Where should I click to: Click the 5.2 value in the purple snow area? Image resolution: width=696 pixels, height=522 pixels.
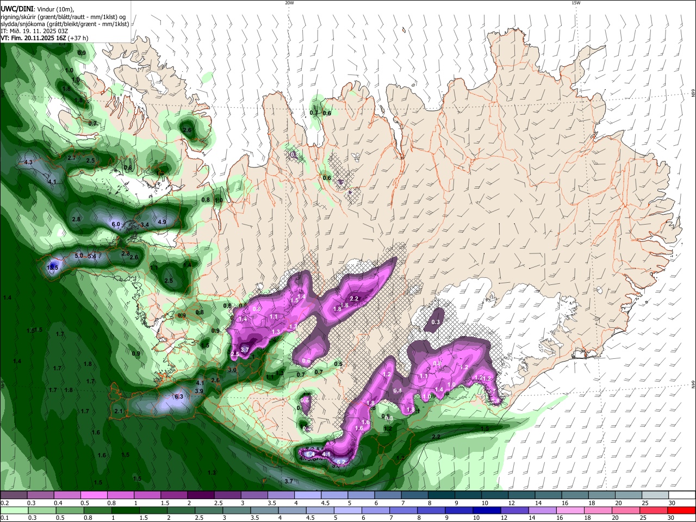341,462
